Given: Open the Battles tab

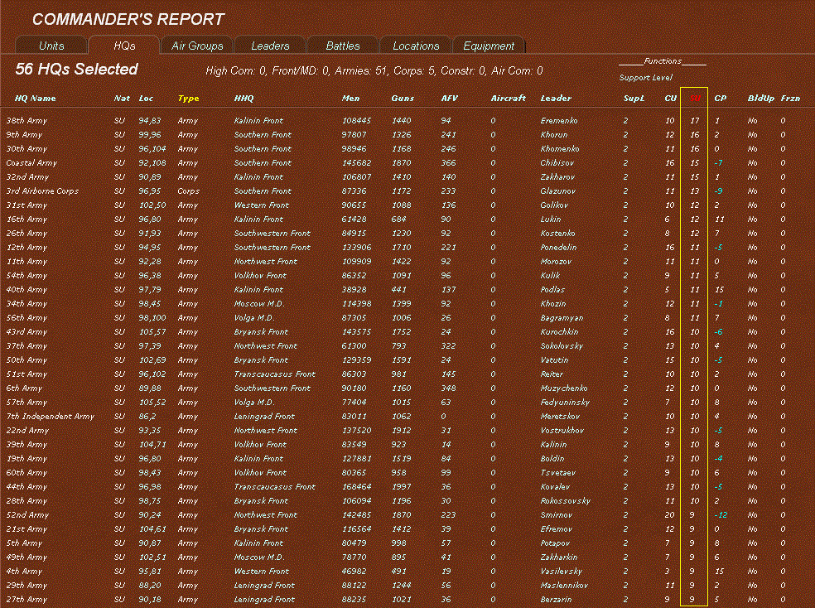Looking at the screenshot, I should tap(342, 46).
